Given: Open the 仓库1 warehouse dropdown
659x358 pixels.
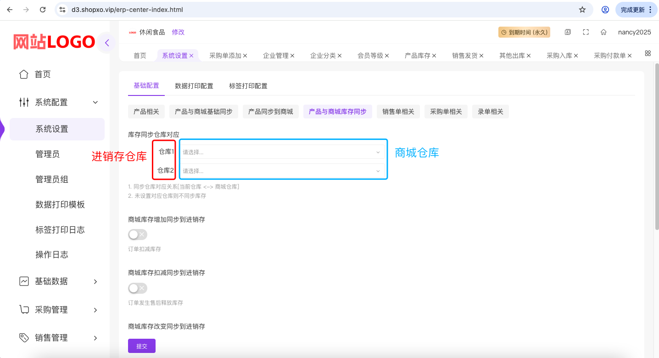Looking at the screenshot, I should point(282,152).
